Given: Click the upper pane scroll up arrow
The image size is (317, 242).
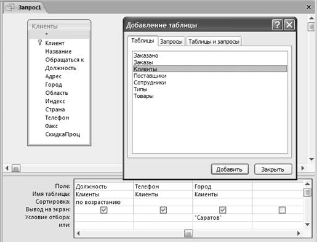Looking at the screenshot, I should click(311, 18).
